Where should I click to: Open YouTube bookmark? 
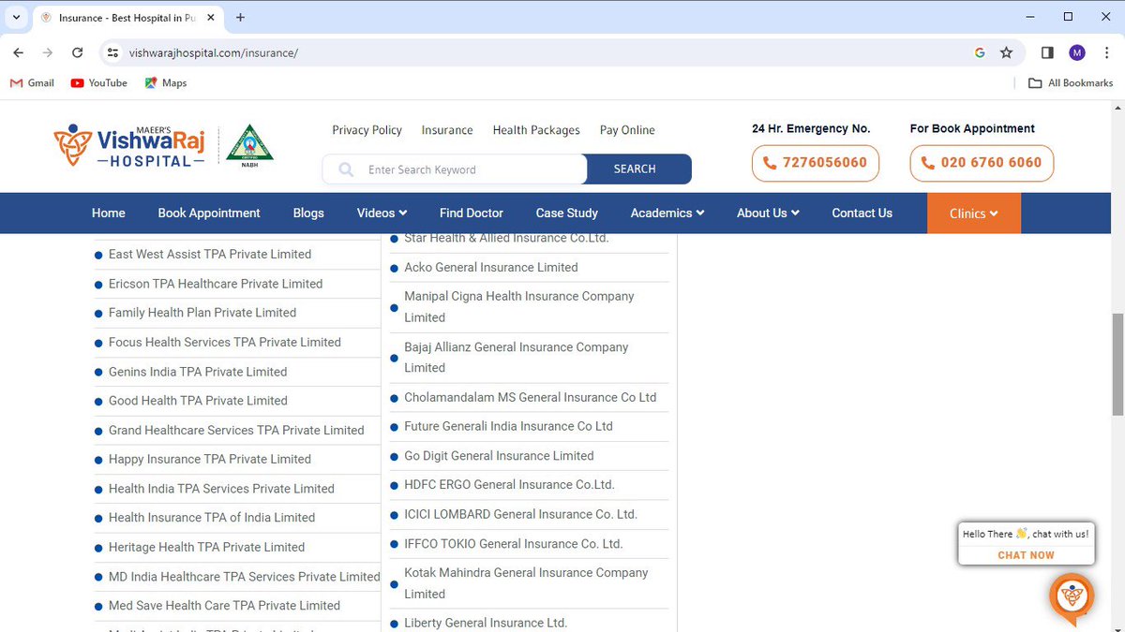click(x=98, y=82)
